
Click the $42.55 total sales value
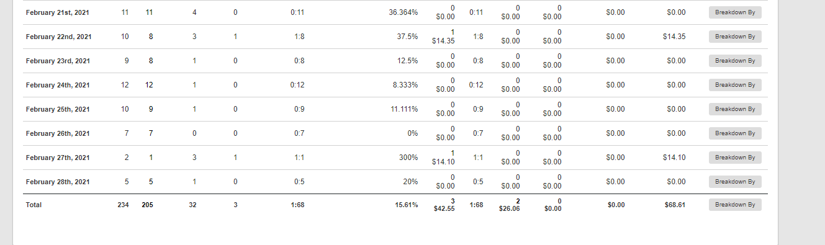444,209
